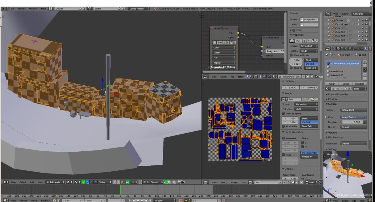The width and height of the screenshot is (375, 202).
Task: Enable Clamp X checkbox
Action: 302,142
